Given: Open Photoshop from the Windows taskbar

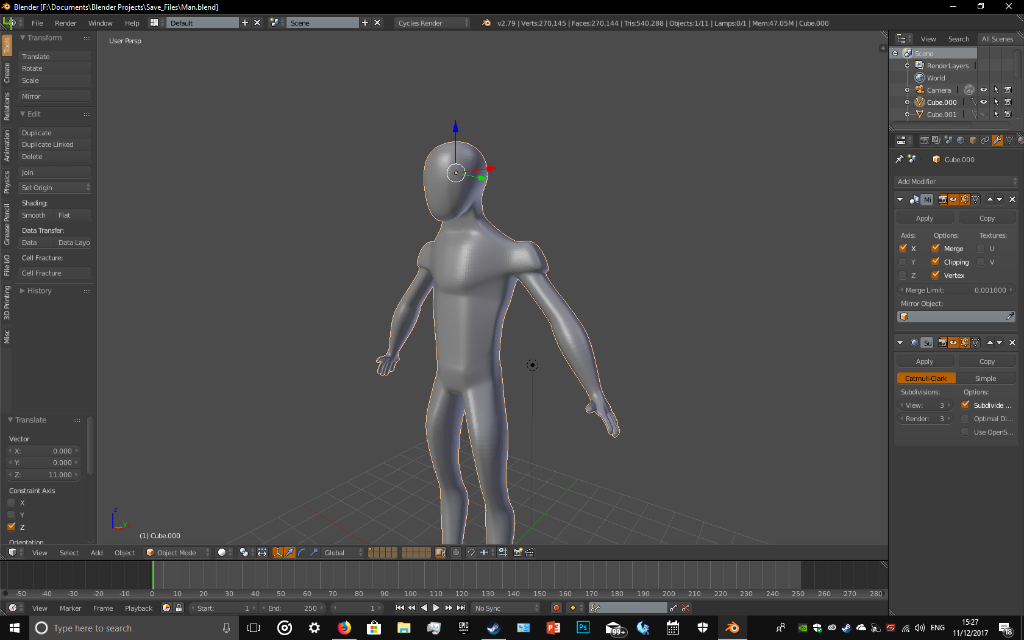Looking at the screenshot, I should coord(583,628).
